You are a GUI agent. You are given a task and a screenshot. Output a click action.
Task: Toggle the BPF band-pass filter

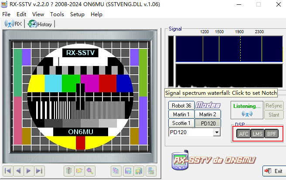[x=272, y=134]
